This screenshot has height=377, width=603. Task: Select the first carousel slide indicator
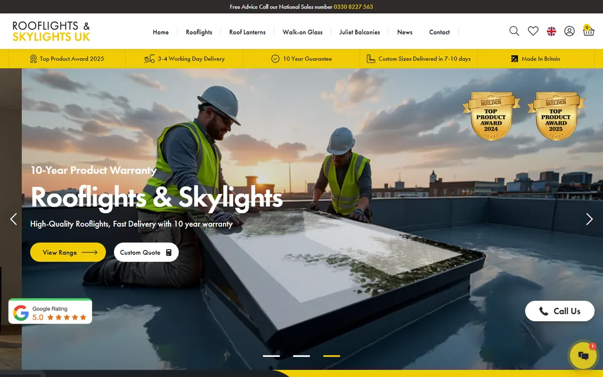(x=271, y=356)
